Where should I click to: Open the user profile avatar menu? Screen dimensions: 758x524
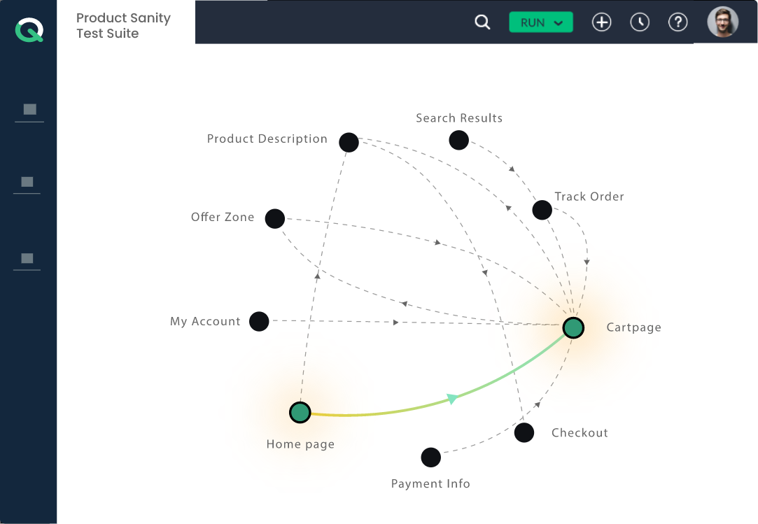[722, 22]
